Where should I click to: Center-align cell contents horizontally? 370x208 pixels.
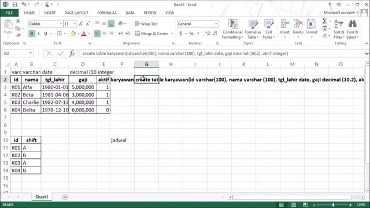tap(104, 34)
